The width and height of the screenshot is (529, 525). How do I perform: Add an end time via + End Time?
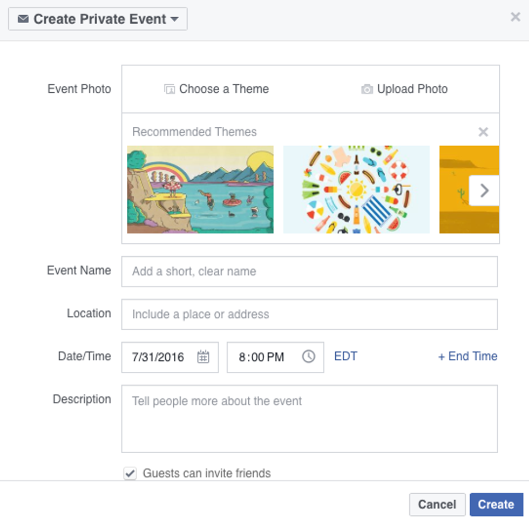[x=467, y=357]
